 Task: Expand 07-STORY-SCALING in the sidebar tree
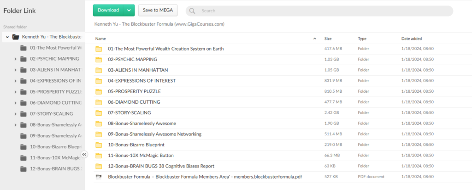pos(16,114)
